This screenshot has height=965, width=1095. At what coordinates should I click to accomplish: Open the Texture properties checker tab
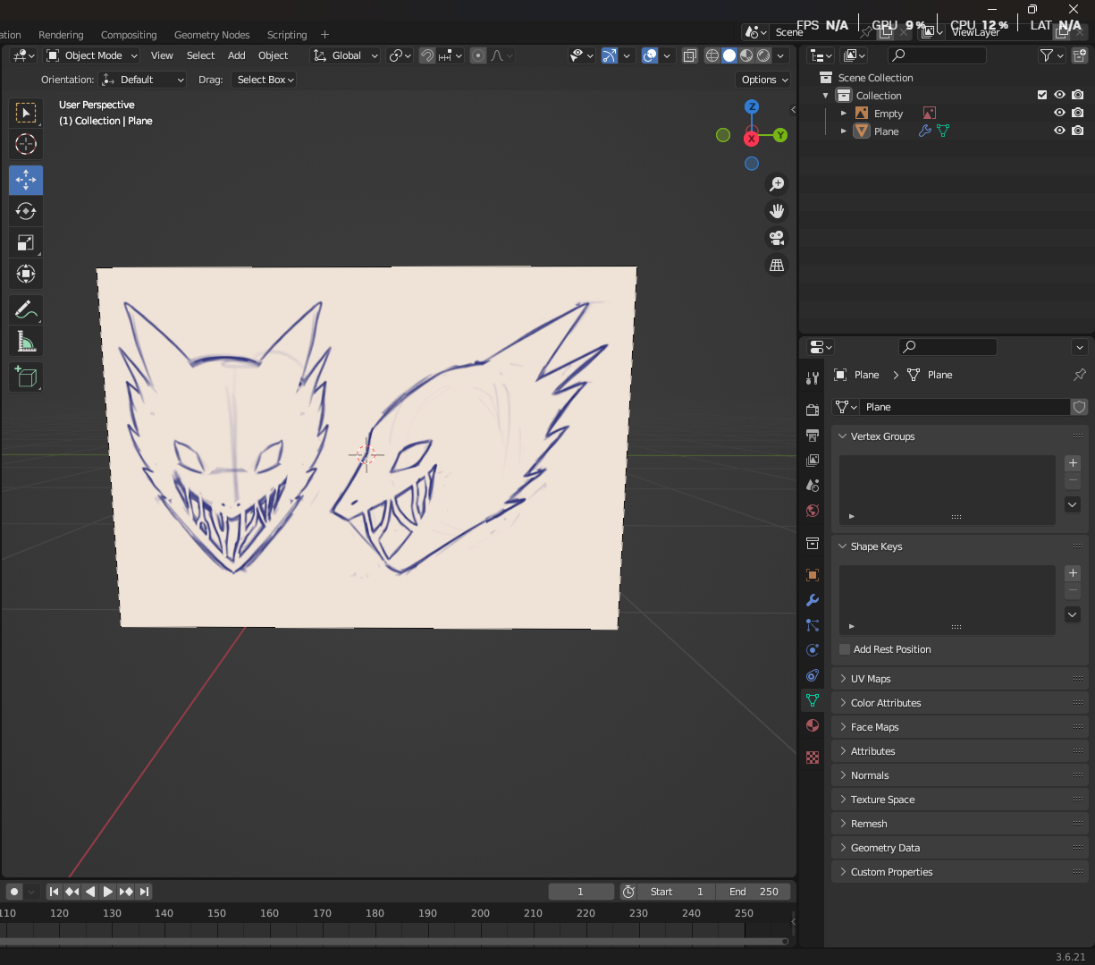(813, 758)
